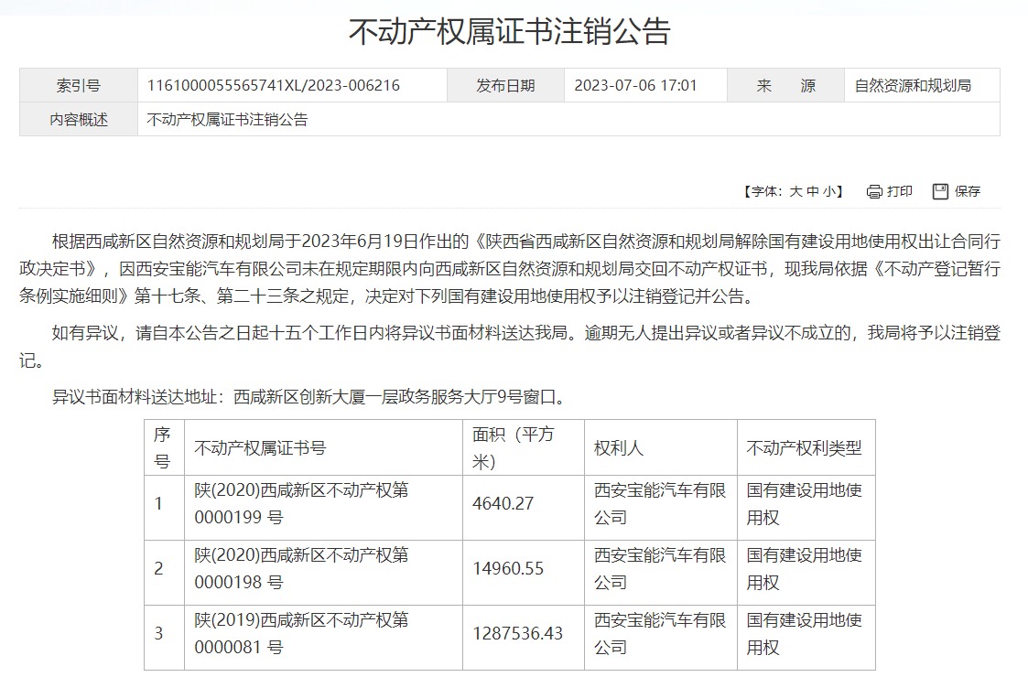Click the printer icon
This screenshot has height=677, width=1028.
pos(874,191)
